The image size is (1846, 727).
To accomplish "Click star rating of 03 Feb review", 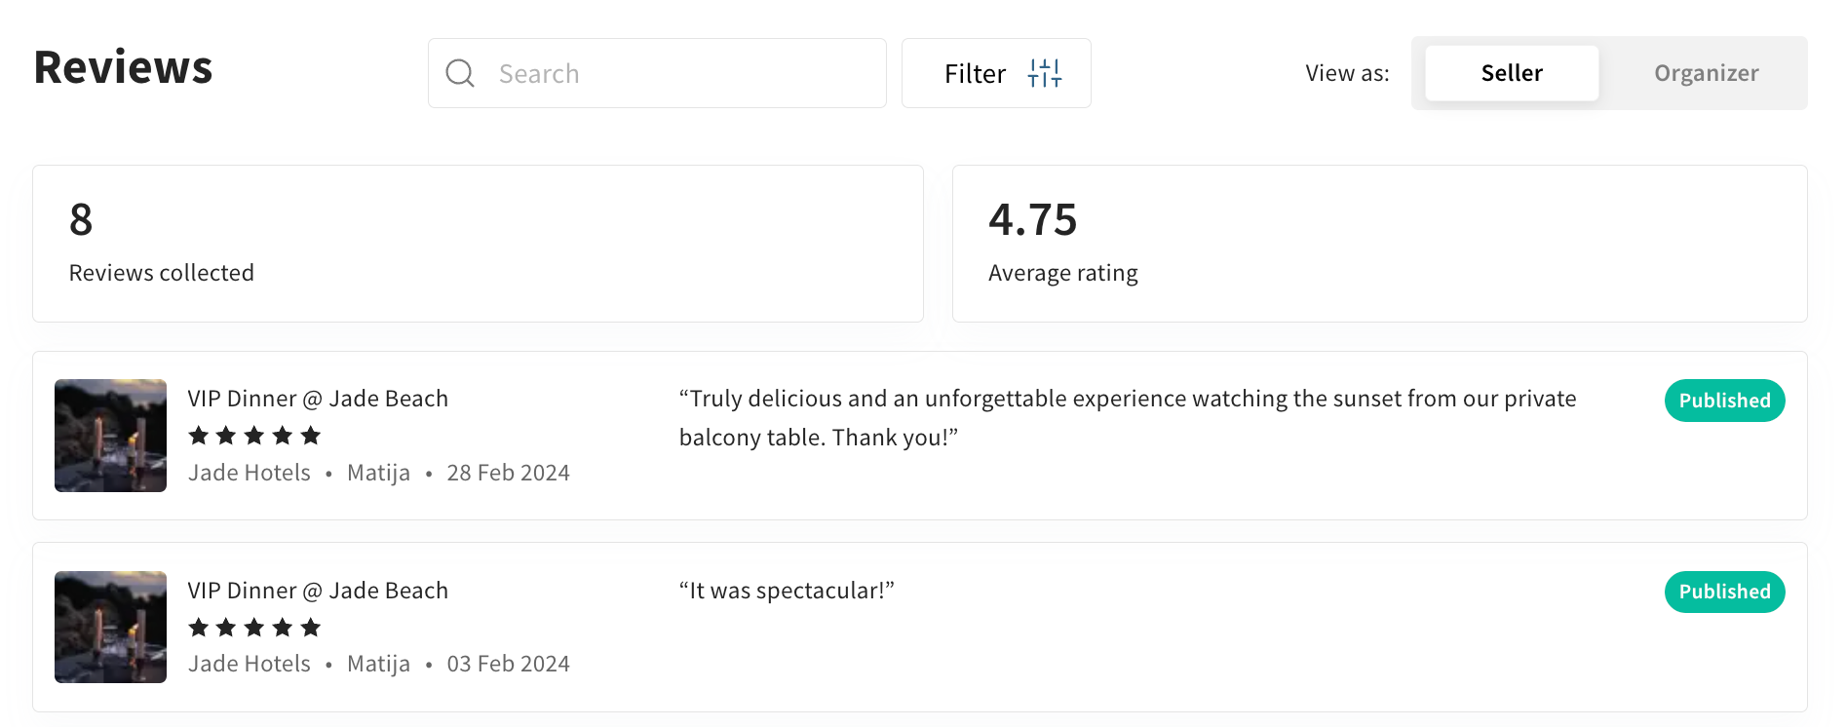I will pyautogui.click(x=254, y=628).
